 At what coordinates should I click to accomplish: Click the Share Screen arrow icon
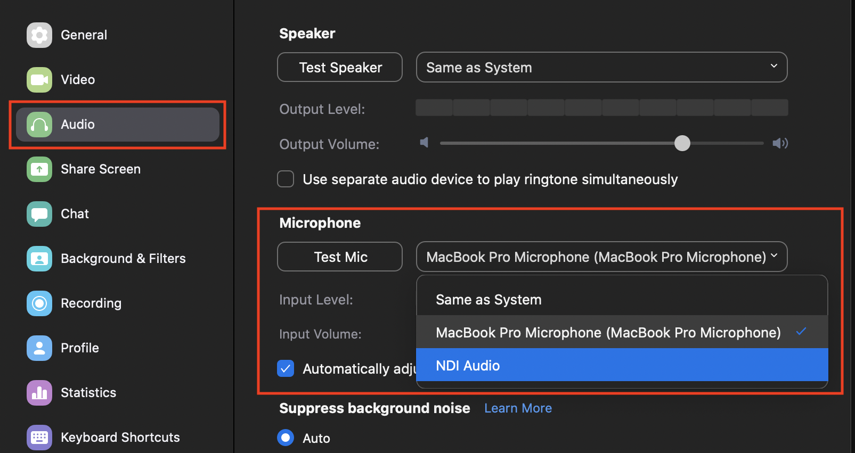pos(39,169)
